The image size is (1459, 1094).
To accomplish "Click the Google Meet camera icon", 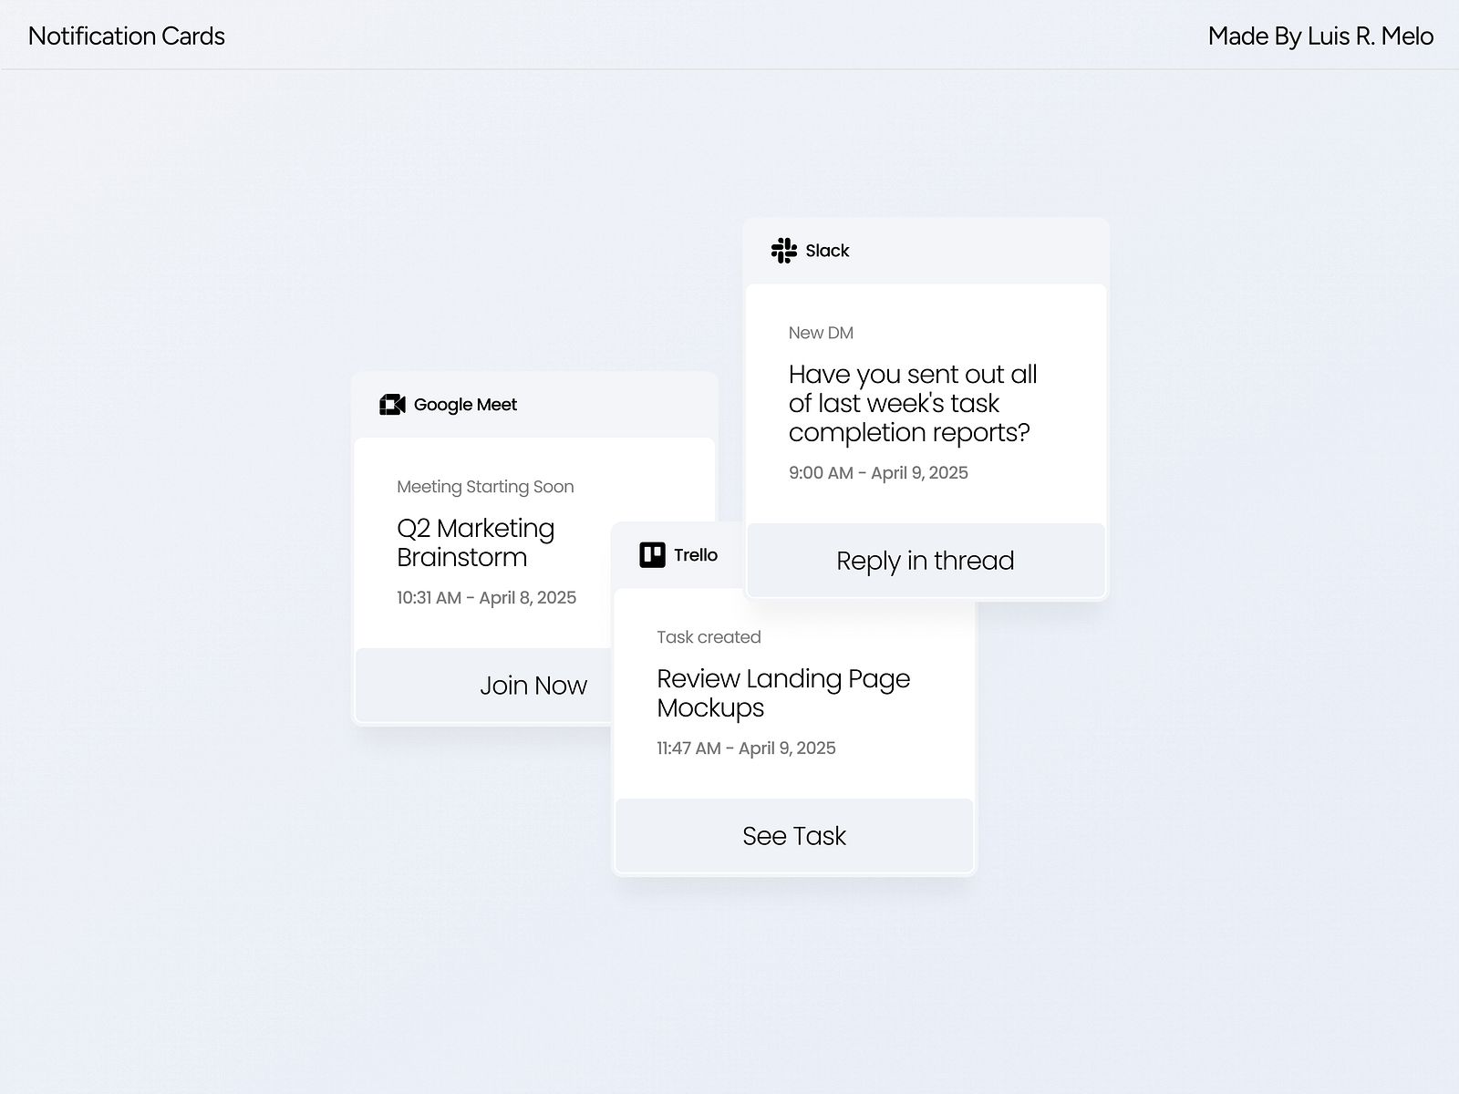I will (x=392, y=405).
